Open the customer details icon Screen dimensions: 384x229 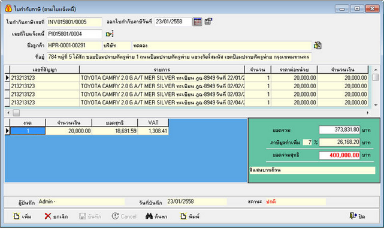(x=318, y=46)
